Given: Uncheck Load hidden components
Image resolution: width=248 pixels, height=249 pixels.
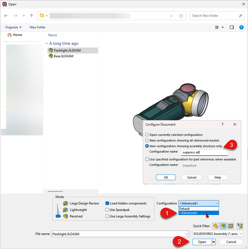Looking at the screenshot, I should click(107, 203).
